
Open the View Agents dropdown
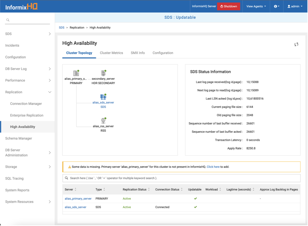click(256, 6)
